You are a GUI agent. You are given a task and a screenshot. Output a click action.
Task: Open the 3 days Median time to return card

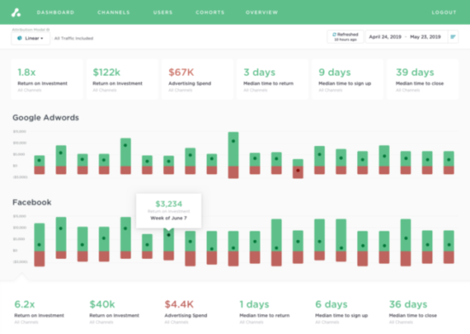[x=273, y=79]
